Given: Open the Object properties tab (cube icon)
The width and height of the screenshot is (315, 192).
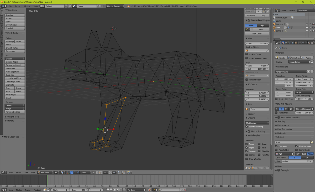Looking at the screenshot, I should click(x=296, y=43).
